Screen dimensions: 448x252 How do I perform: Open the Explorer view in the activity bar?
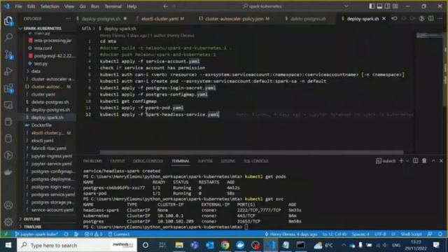(x=8, y=20)
